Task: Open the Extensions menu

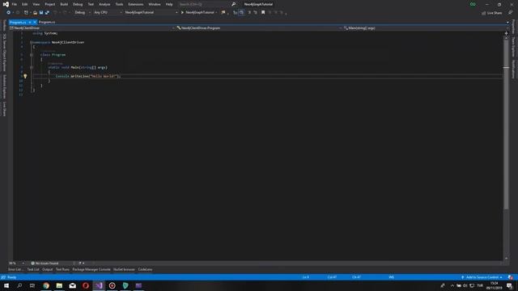Action: pyautogui.click(x=136, y=4)
